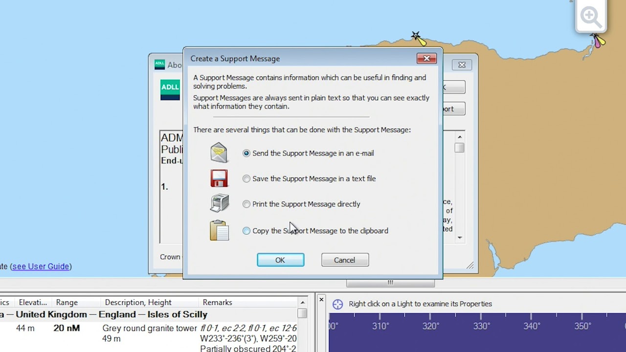Select "Save the Support Message in a text file"
The image size is (626, 352).
tap(246, 178)
